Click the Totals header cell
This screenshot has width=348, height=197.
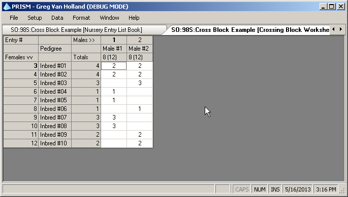pyautogui.click(x=86, y=57)
